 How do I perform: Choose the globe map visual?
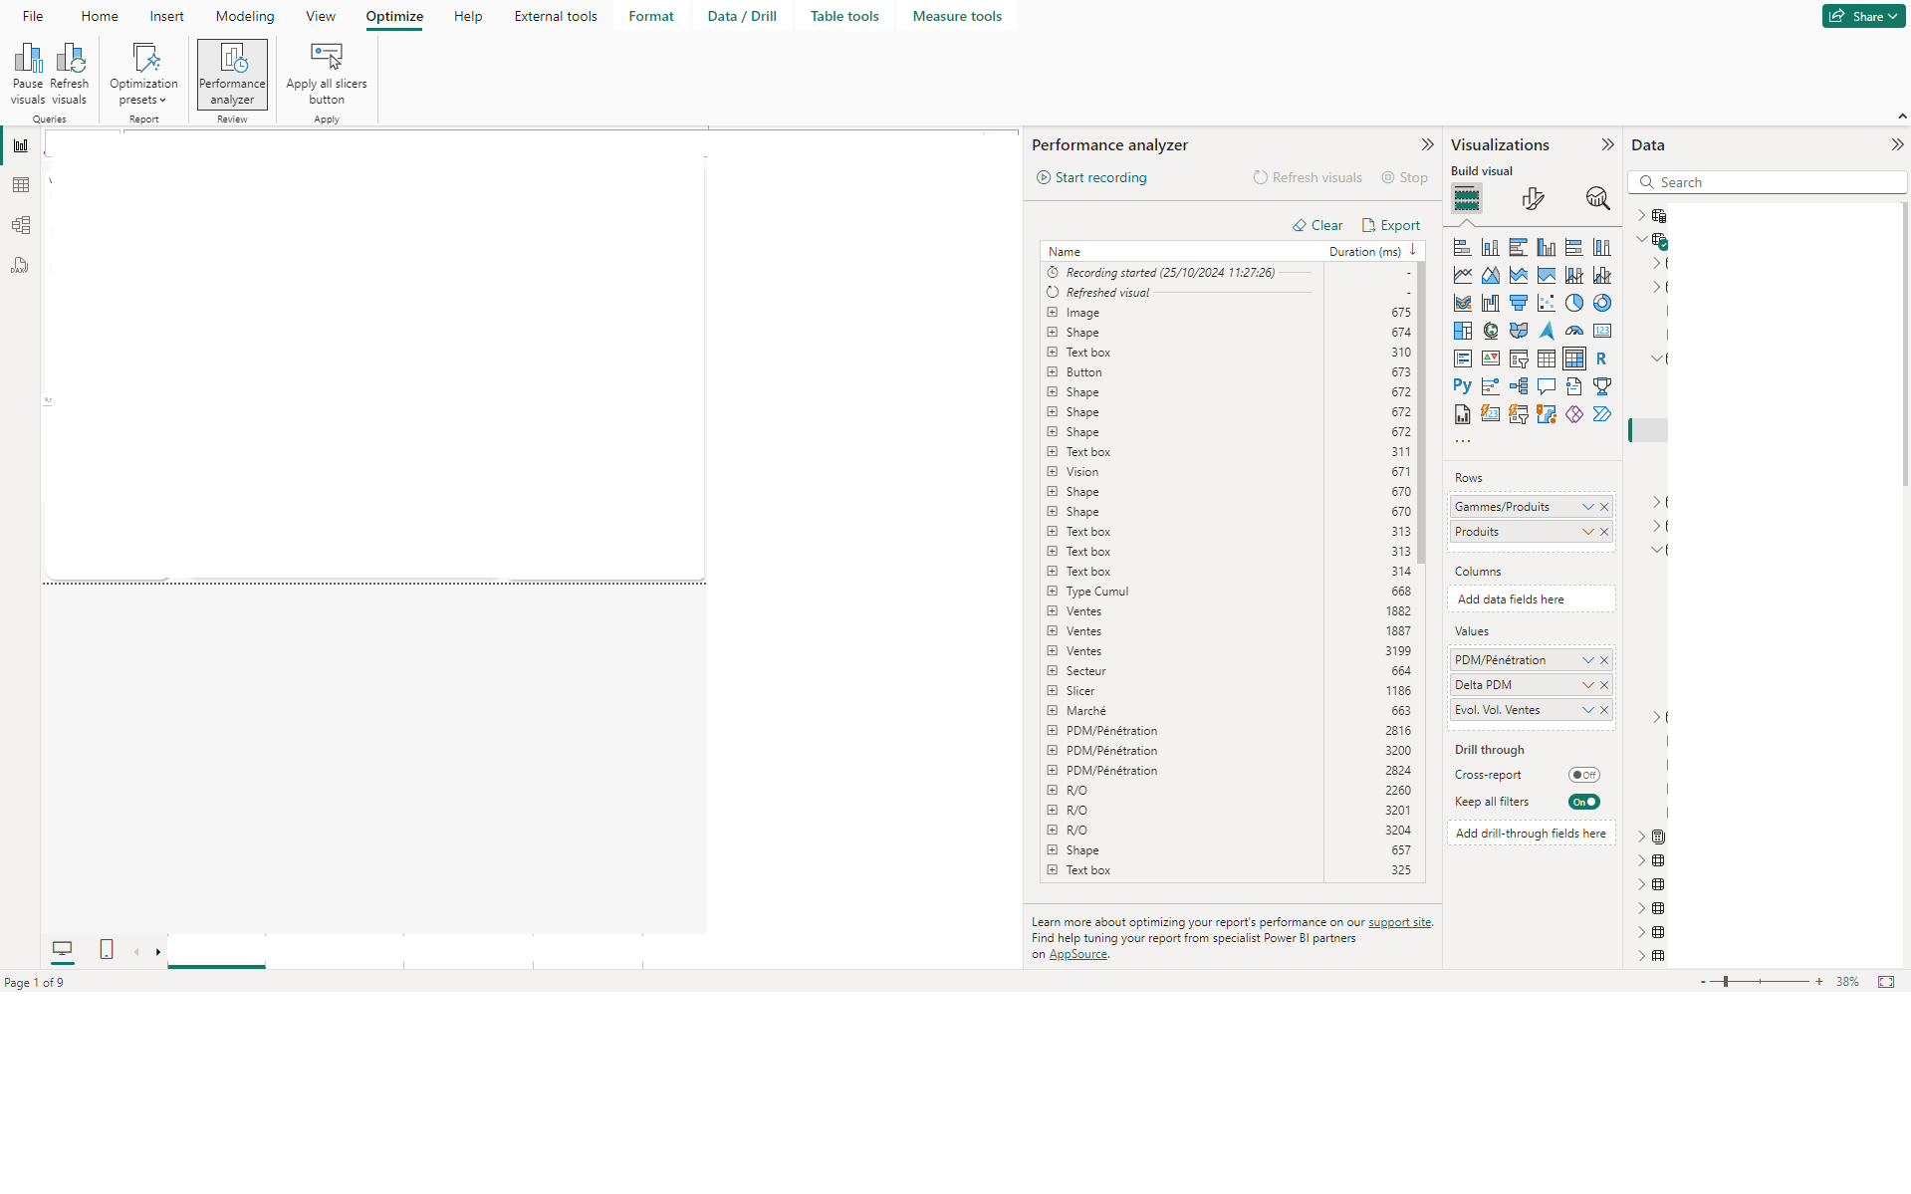pyautogui.click(x=1490, y=332)
